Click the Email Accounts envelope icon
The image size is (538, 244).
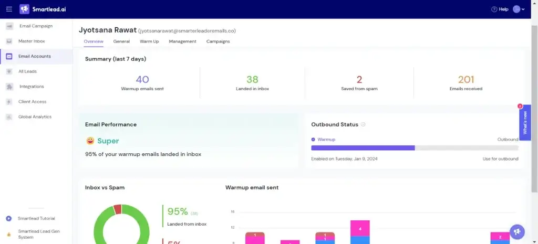tap(9, 56)
